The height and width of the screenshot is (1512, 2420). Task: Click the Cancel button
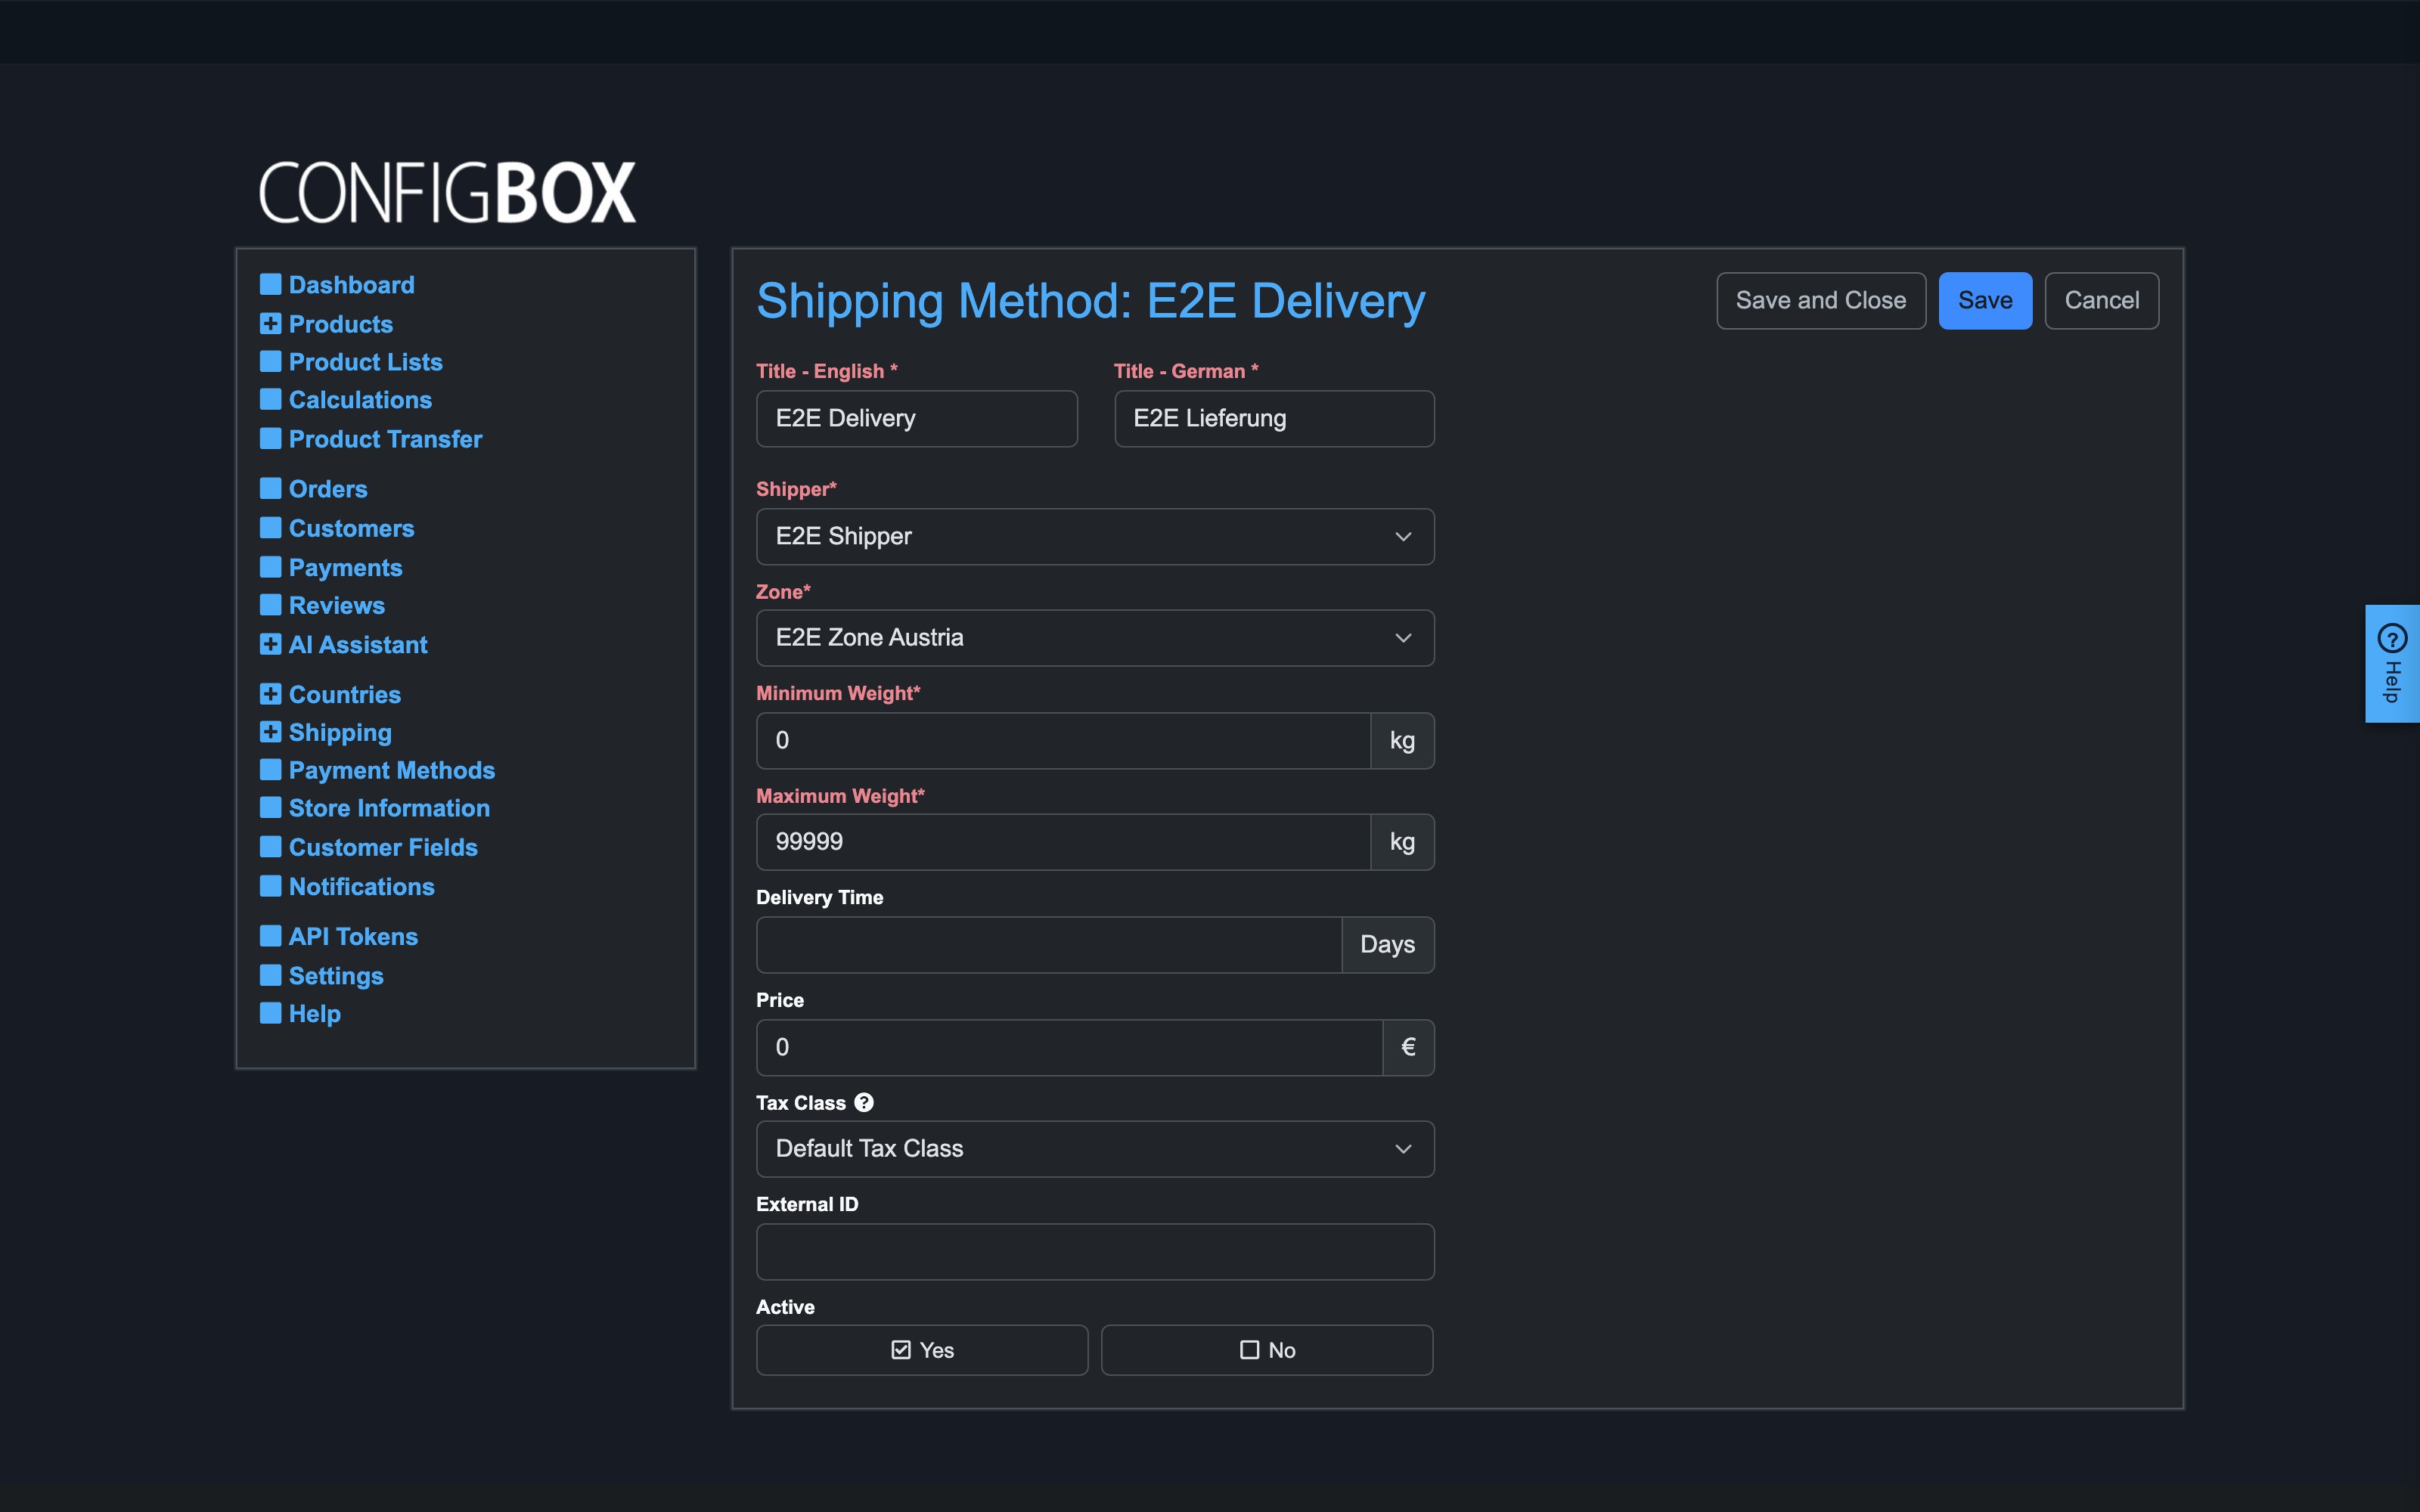pyautogui.click(x=2102, y=300)
